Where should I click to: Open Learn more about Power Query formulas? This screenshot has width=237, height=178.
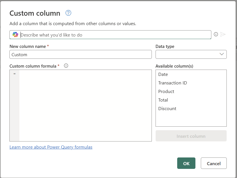click(51, 147)
